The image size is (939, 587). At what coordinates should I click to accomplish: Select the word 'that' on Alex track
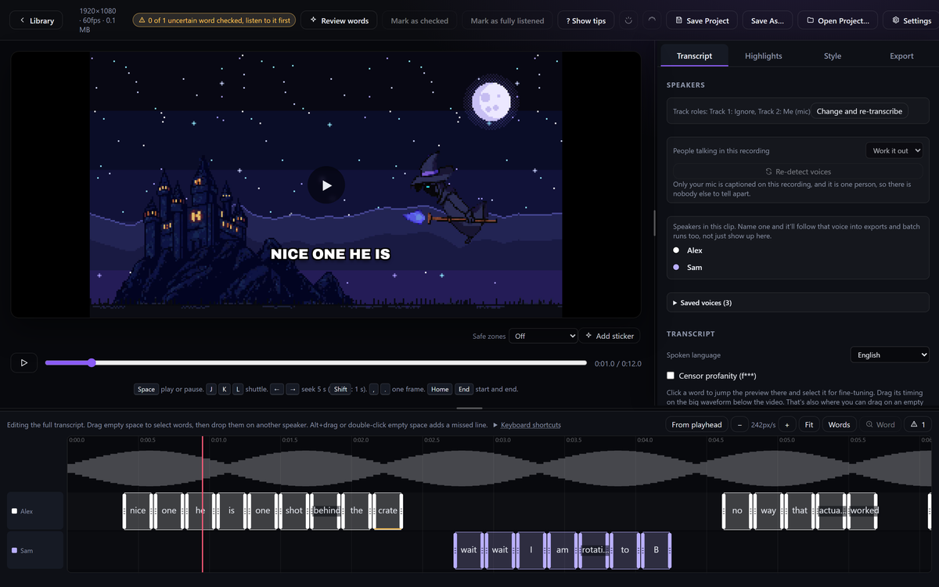[800, 511]
